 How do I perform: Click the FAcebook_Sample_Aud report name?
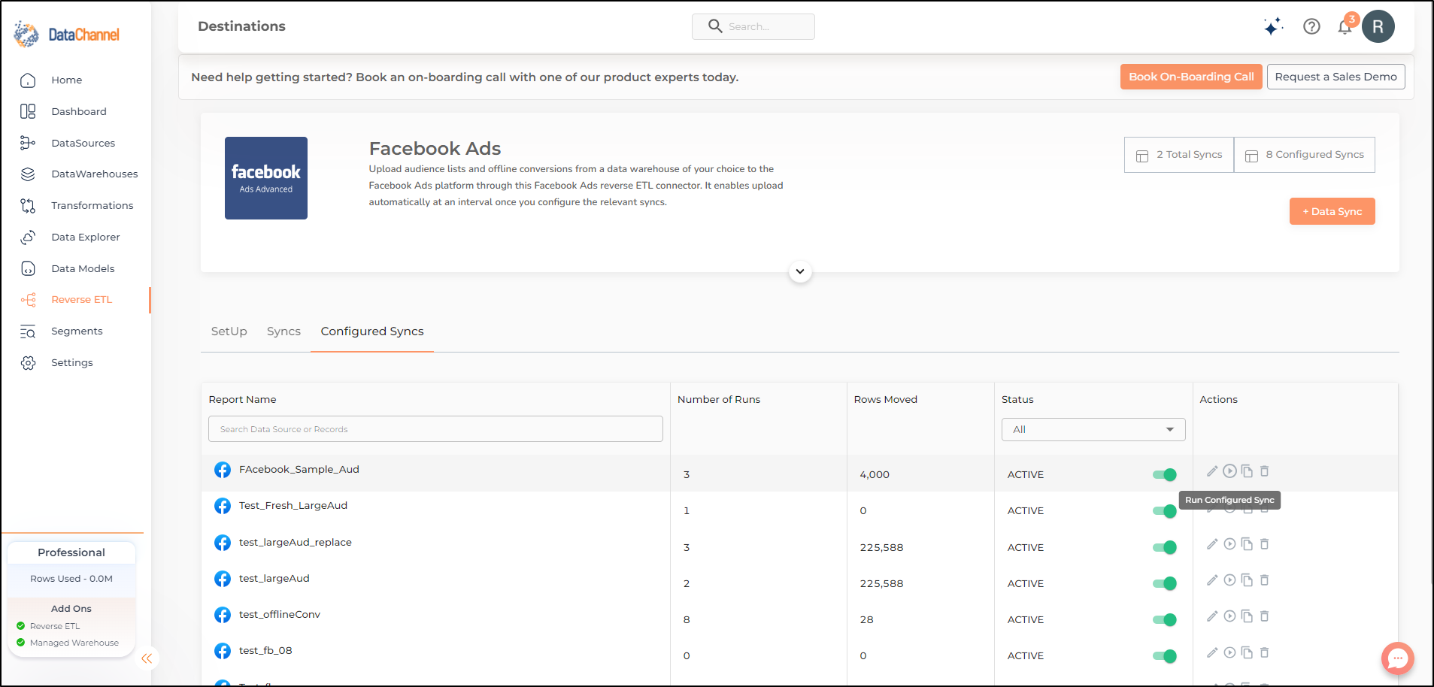(299, 470)
